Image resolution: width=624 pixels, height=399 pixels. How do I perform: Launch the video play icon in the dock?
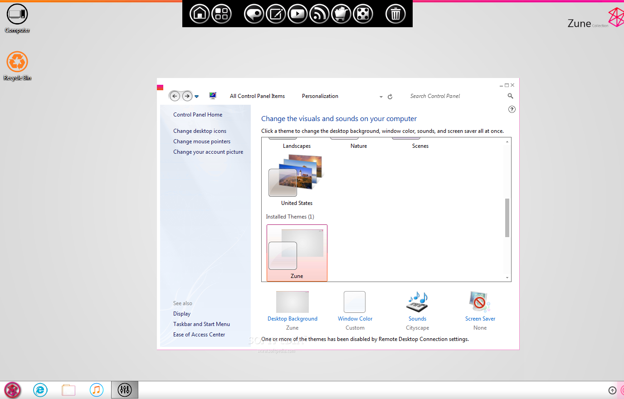point(297,14)
